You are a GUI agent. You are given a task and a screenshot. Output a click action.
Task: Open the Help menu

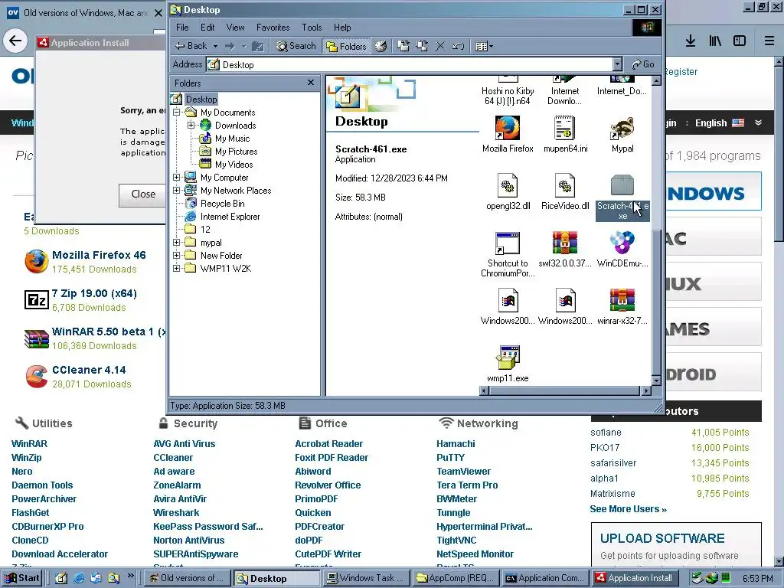342,28
